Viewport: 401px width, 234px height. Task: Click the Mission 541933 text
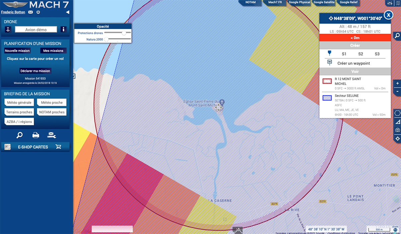(35, 79)
